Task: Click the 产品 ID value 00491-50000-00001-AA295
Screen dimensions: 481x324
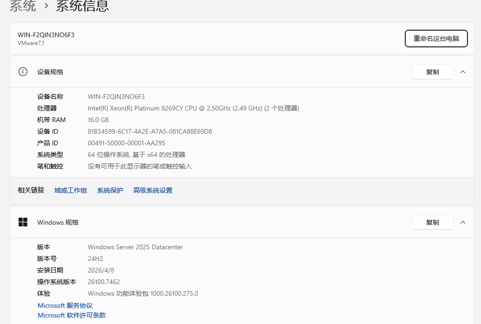Action: [x=126, y=143]
